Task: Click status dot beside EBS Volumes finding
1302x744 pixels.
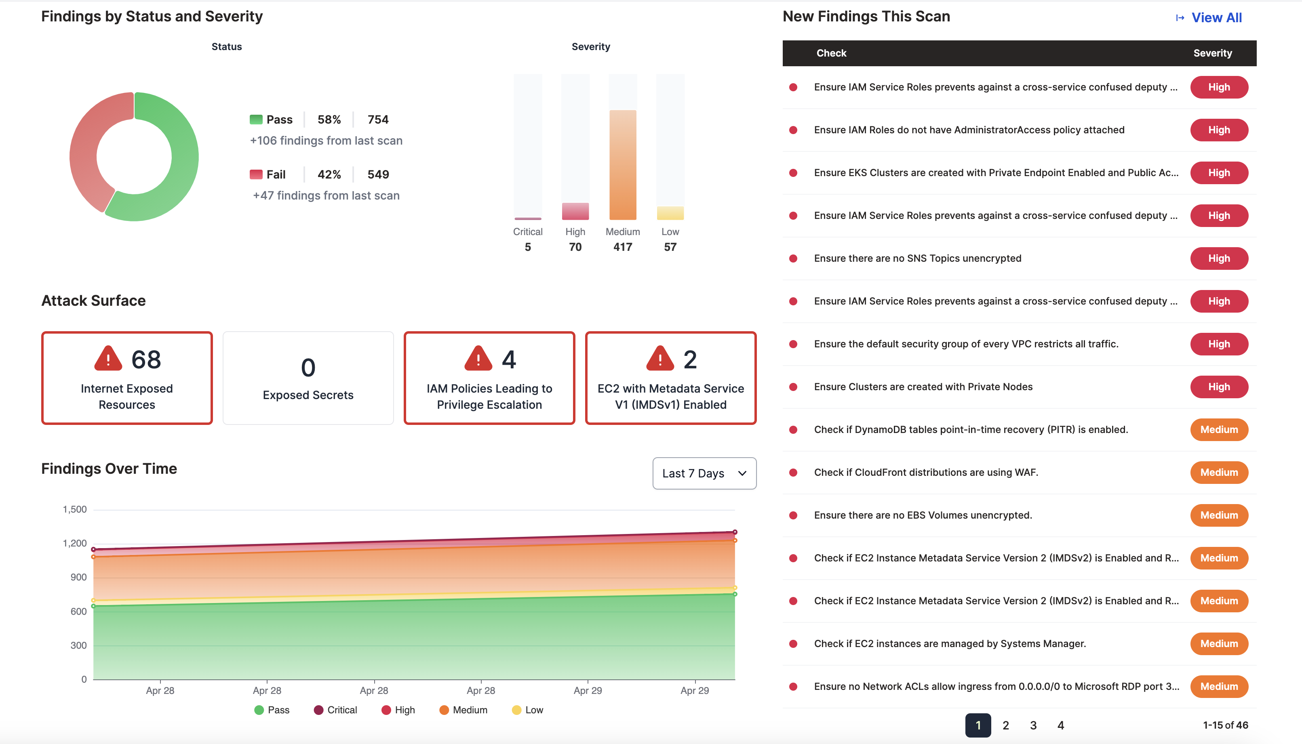Action: click(793, 515)
